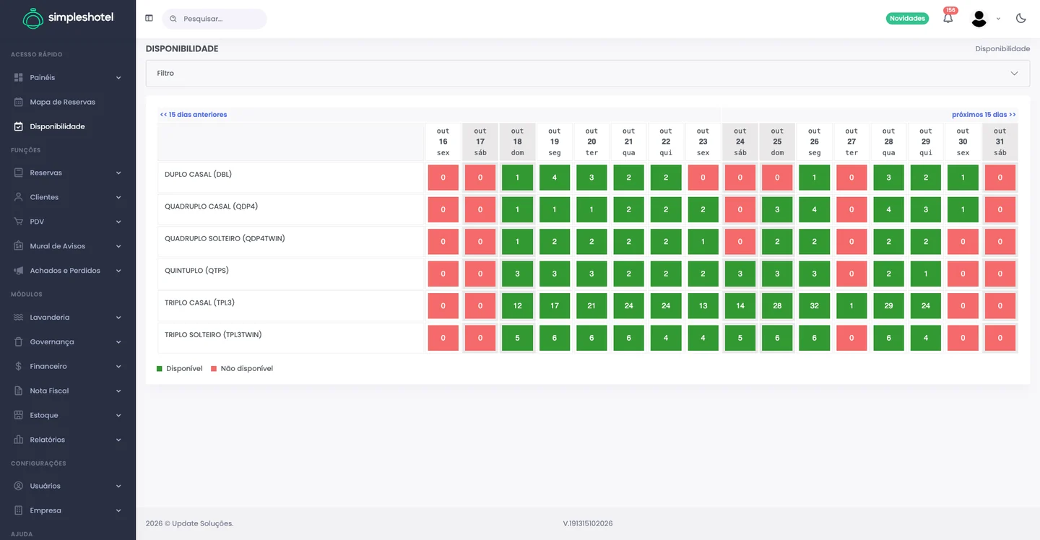
Task: Click the Disponibilidade calendar-check icon
Action: click(x=19, y=126)
